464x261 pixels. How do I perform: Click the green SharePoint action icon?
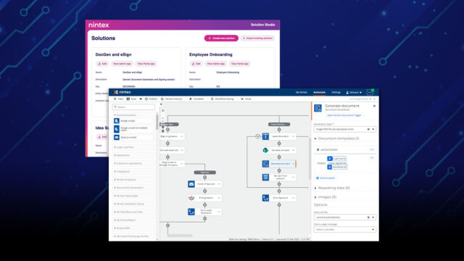tap(265, 150)
